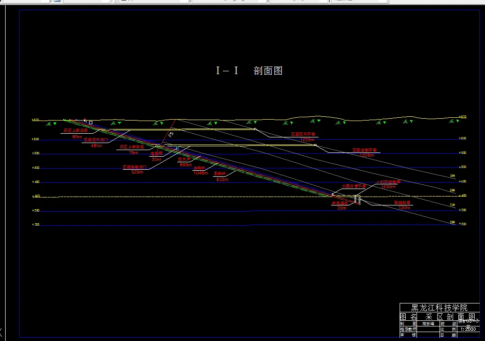
Task: Pick the '31#' coal seam label
Action: [453, 205]
